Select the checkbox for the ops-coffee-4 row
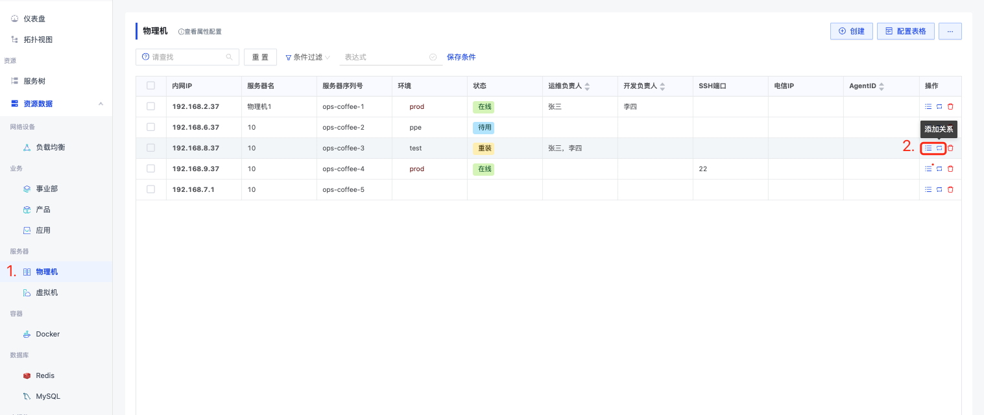Viewport: 984px width, 415px height. point(150,169)
